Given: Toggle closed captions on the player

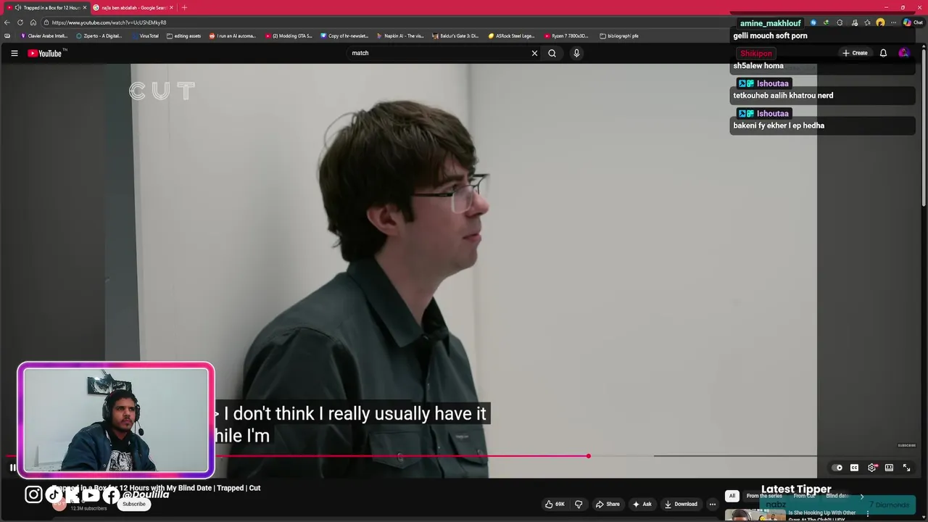Looking at the screenshot, I should coord(854,468).
